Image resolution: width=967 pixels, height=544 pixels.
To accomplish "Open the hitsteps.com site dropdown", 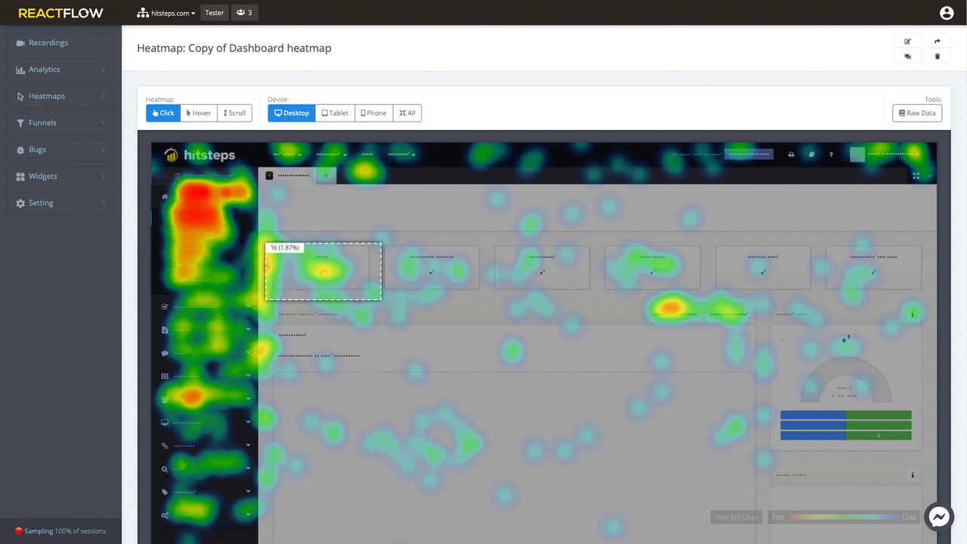I will [165, 12].
